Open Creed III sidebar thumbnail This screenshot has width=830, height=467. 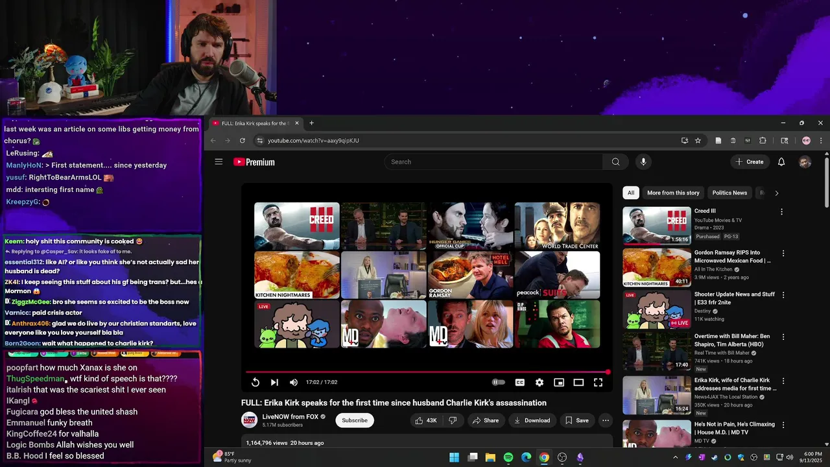(x=657, y=226)
